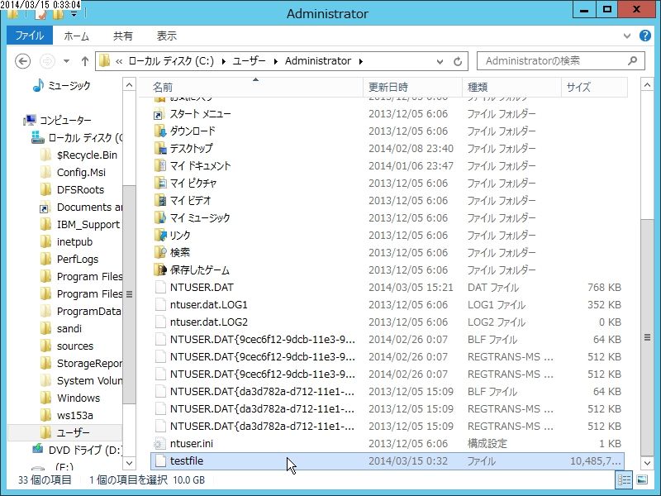Sort by 更新日時 column header
Image resolution: width=661 pixels, height=496 pixels.
click(x=412, y=88)
